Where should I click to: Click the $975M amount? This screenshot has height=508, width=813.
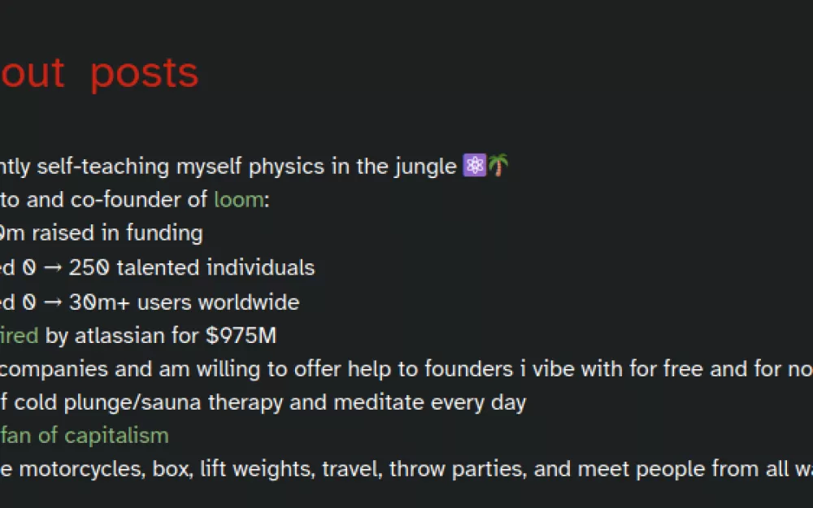click(x=241, y=336)
